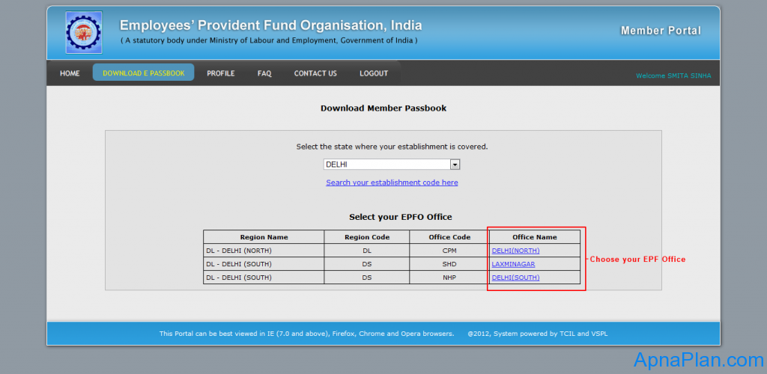This screenshot has height=374, width=767.
Task: Click the Welcome SMITA SINHA text
Action: [673, 76]
